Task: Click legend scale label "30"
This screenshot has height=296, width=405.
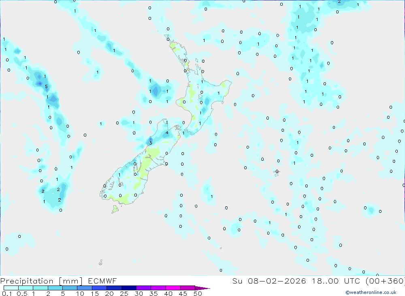Action: coord(139,294)
